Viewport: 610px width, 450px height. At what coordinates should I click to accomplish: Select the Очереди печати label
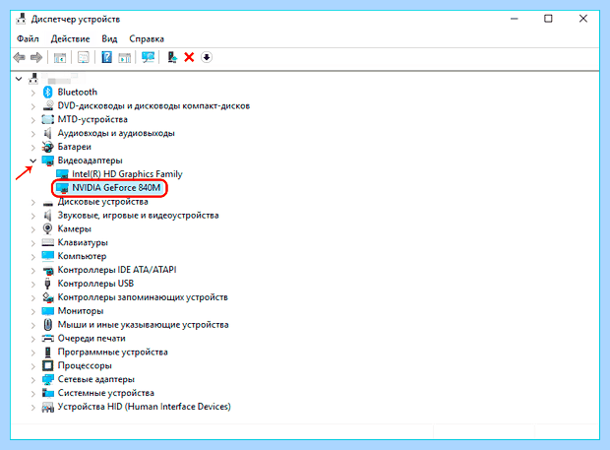91,339
